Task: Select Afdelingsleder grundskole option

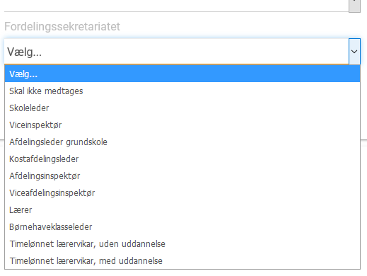Action: click(x=182, y=142)
